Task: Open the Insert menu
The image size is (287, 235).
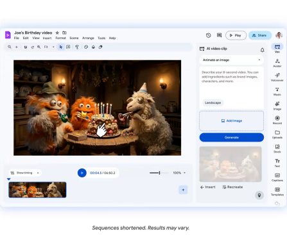Action: coord(47,38)
